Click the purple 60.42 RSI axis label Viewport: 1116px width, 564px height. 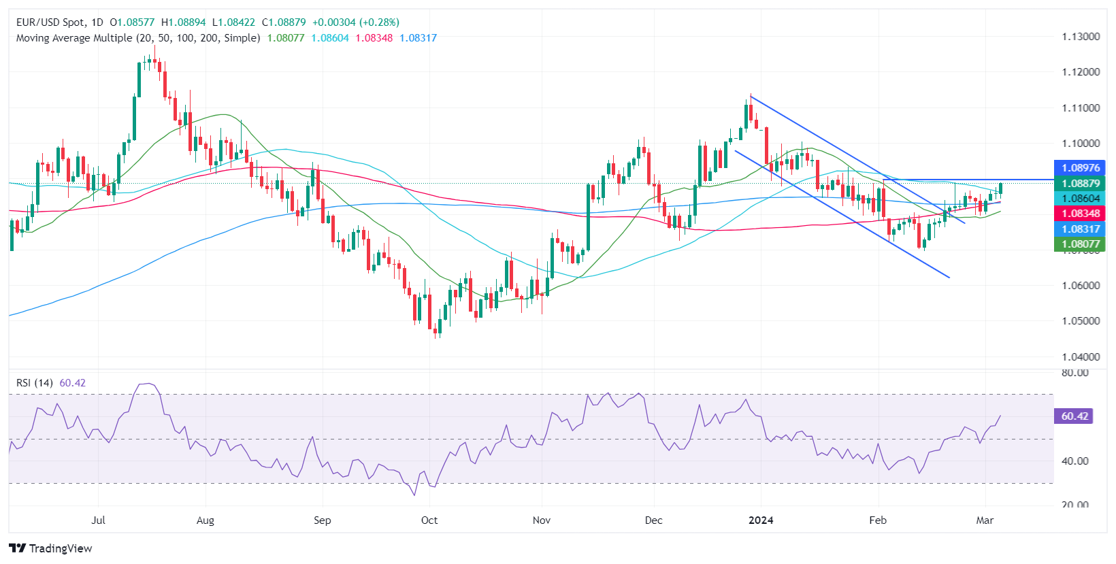point(1074,416)
